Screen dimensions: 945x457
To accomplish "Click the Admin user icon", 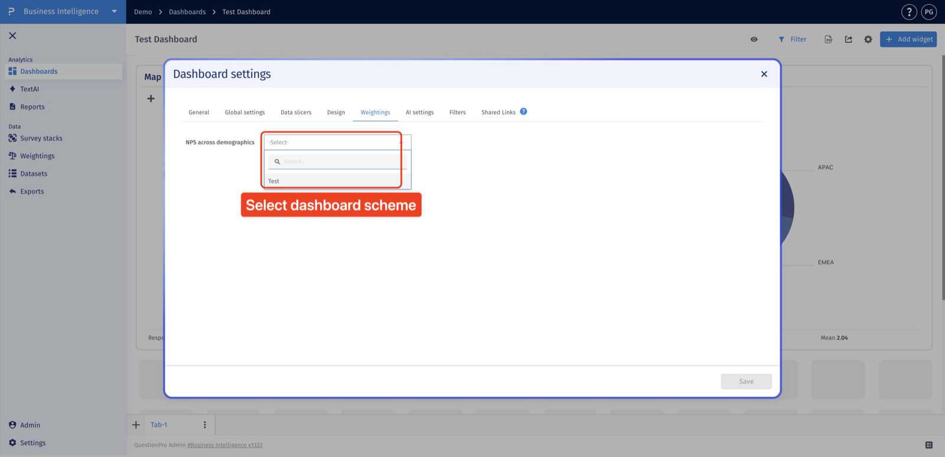I will (x=12, y=425).
